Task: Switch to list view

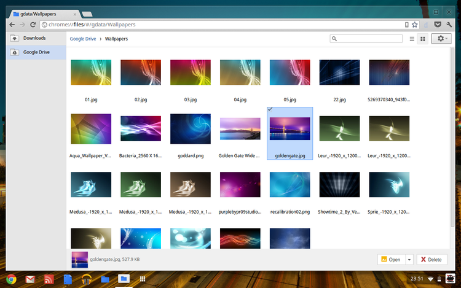Action: 412,39
